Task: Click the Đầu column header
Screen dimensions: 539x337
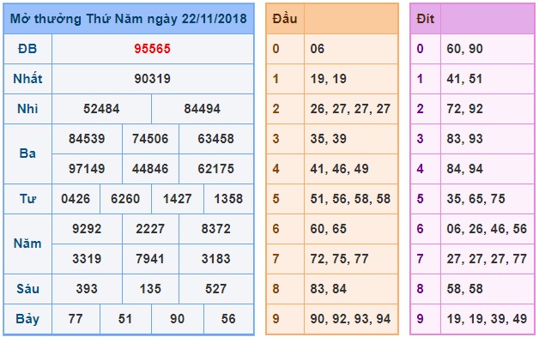Action: point(285,19)
